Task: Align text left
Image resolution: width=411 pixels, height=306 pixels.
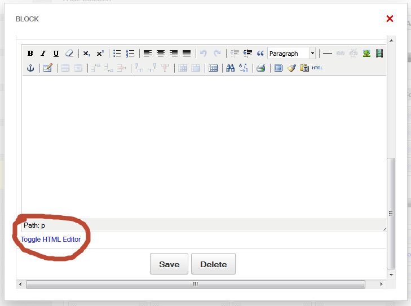Action: (148, 54)
